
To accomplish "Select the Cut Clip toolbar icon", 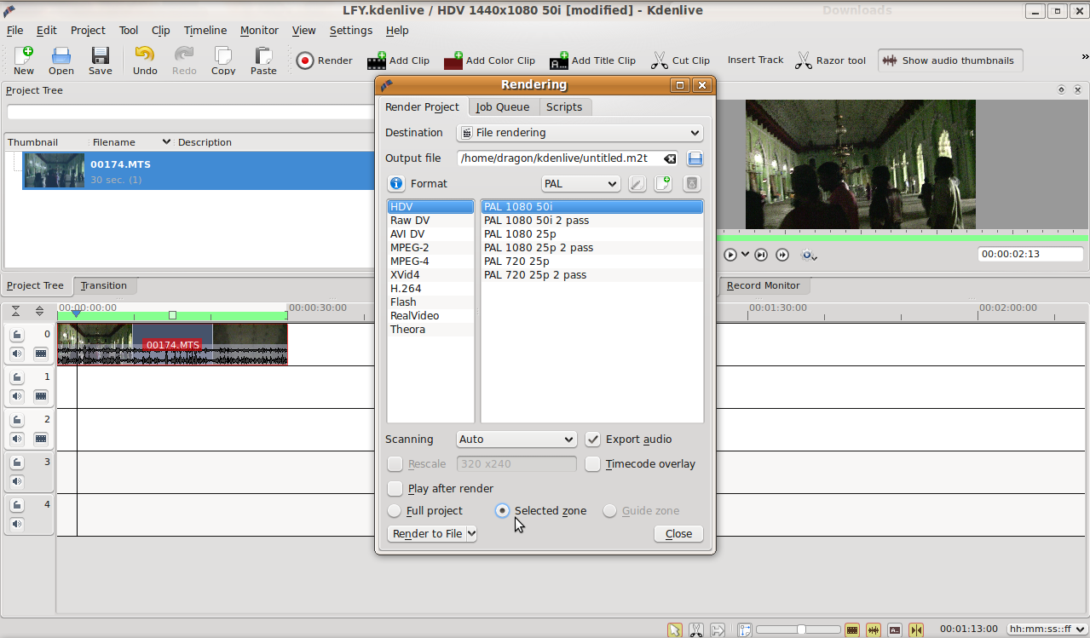I will point(680,60).
